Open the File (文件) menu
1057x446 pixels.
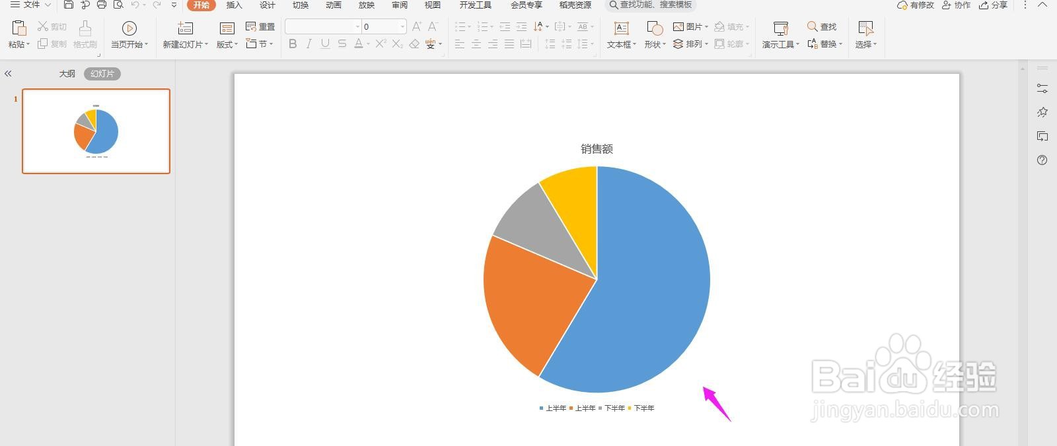[30, 5]
